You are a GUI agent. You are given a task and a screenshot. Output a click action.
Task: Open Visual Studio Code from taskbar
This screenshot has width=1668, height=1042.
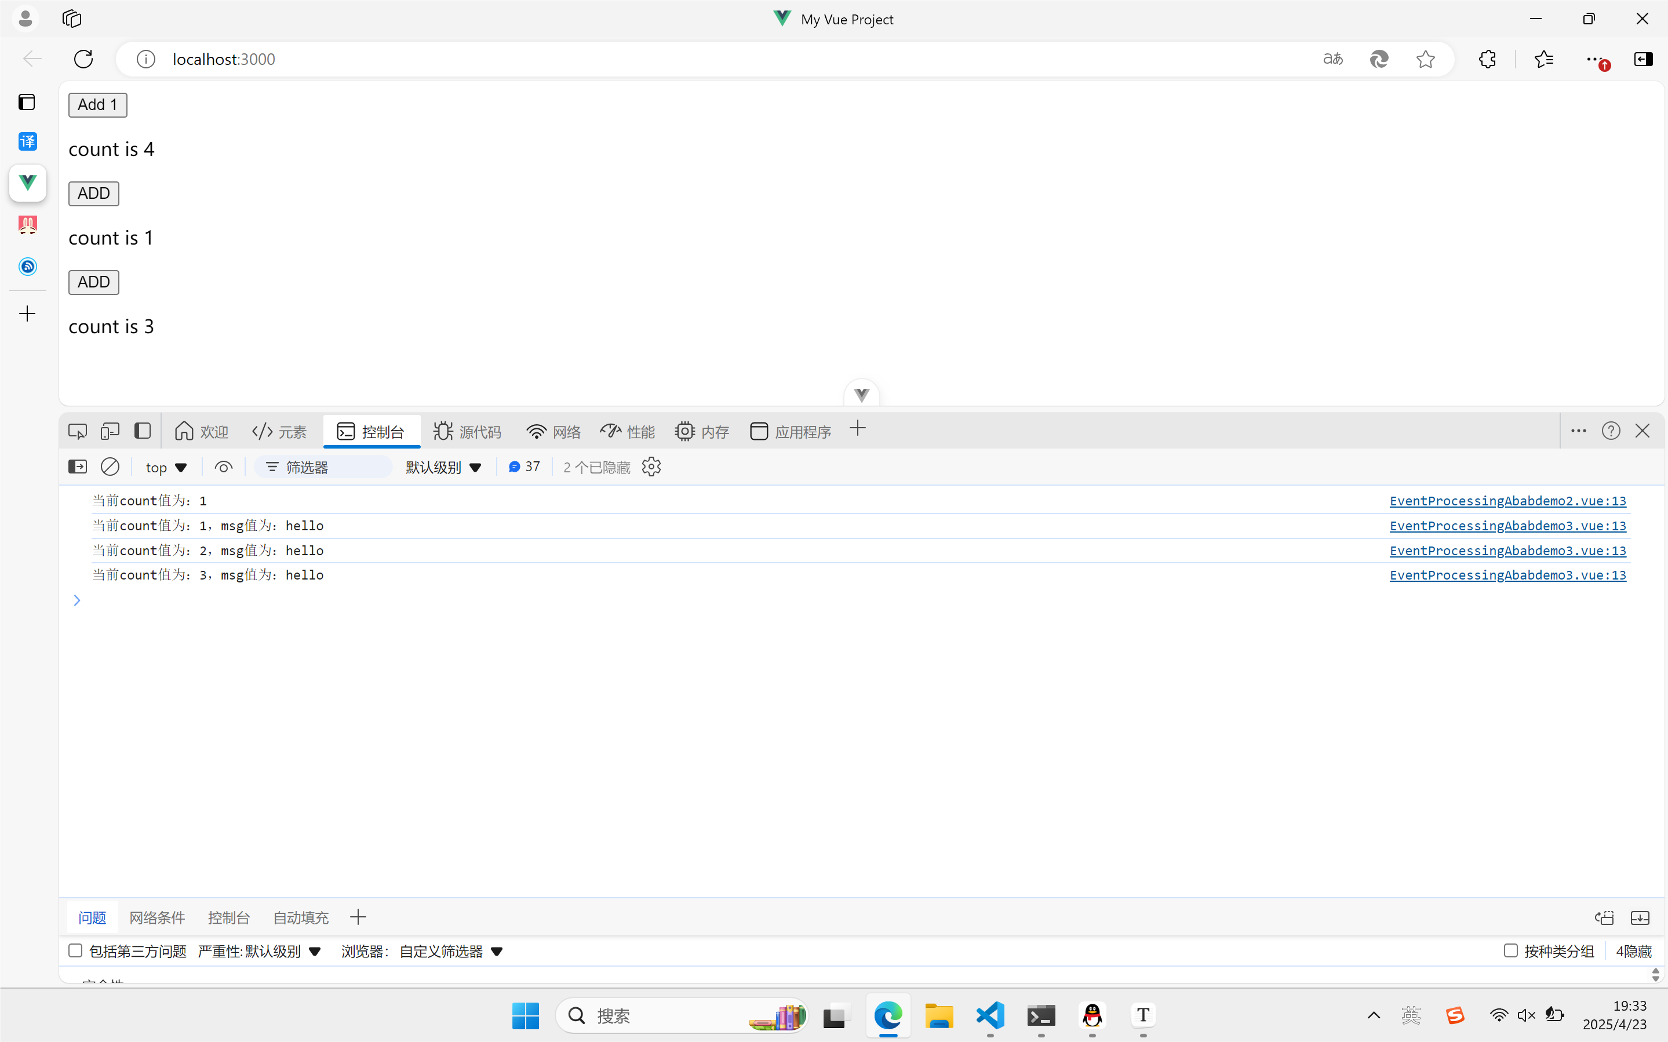coord(990,1015)
